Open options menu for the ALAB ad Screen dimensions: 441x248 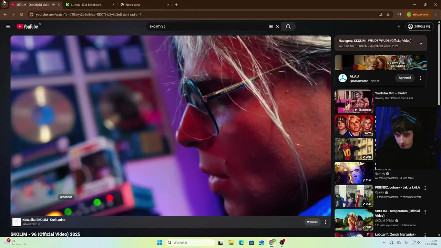(x=421, y=78)
